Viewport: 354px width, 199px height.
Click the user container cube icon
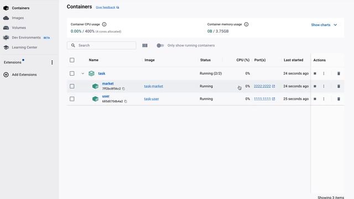point(96,99)
